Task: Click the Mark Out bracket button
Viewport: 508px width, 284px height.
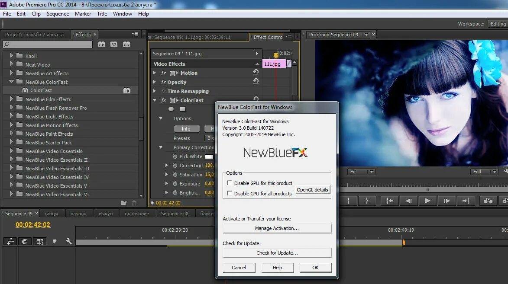Action: point(367,201)
